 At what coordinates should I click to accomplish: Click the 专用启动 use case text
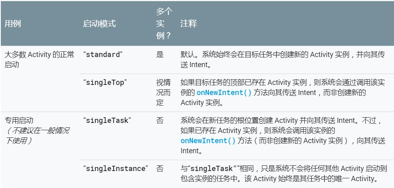point(19,120)
